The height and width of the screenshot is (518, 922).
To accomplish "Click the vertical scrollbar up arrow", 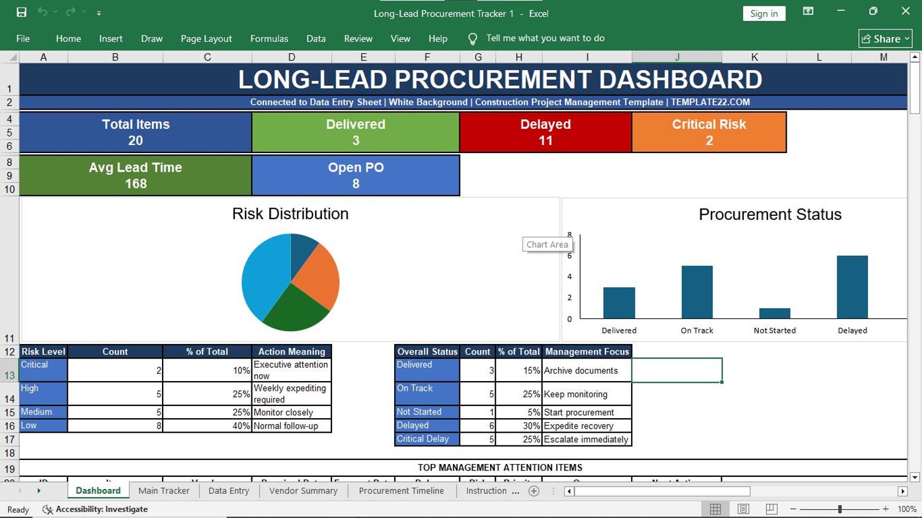I will tap(914, 57).
